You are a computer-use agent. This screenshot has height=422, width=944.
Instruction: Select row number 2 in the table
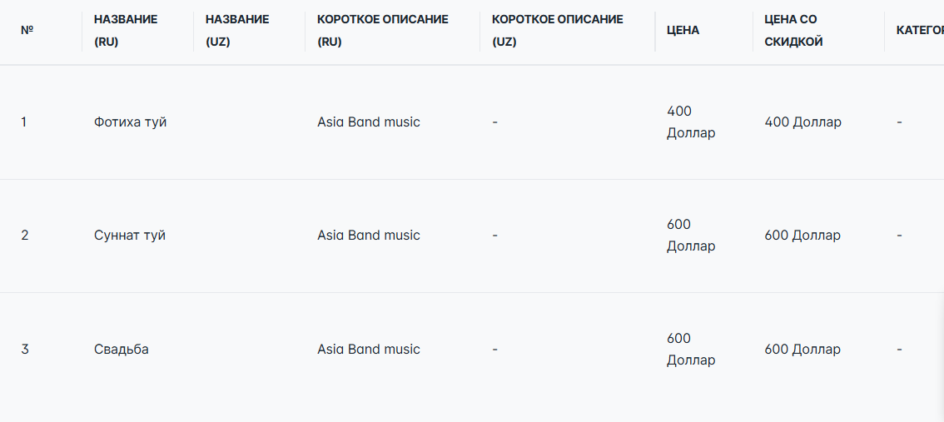25,236
